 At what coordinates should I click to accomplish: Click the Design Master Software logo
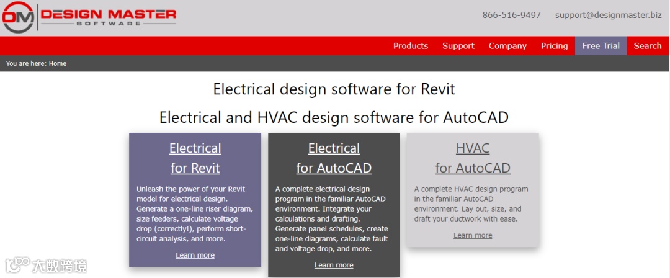pyautogui.click(x=89, y=17)
